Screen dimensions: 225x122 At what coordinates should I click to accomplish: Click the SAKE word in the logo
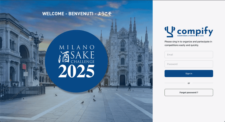click(82, 55)
